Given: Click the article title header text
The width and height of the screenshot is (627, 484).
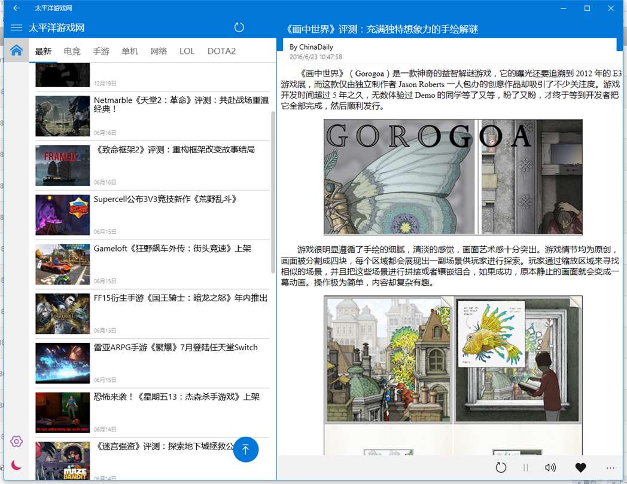Looking at the screenshot, I should pos(382,29).
